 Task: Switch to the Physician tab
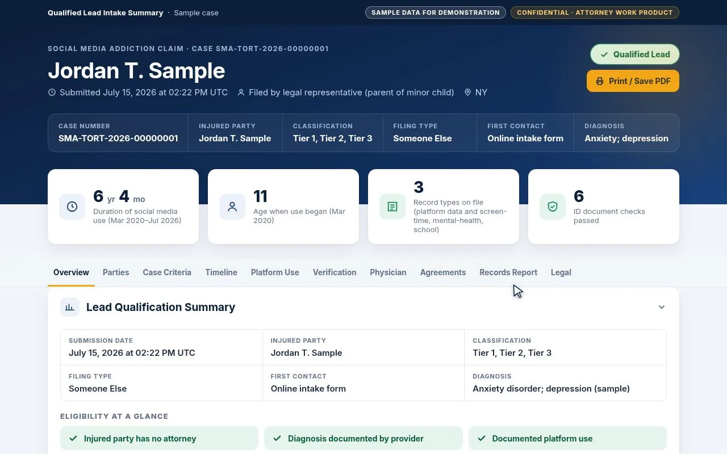pos(388,272)
